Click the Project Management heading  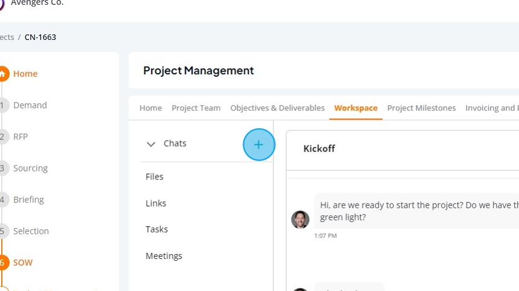(199, 71)
